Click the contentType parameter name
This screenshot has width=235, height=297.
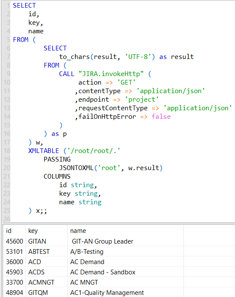tap(100, 91)
